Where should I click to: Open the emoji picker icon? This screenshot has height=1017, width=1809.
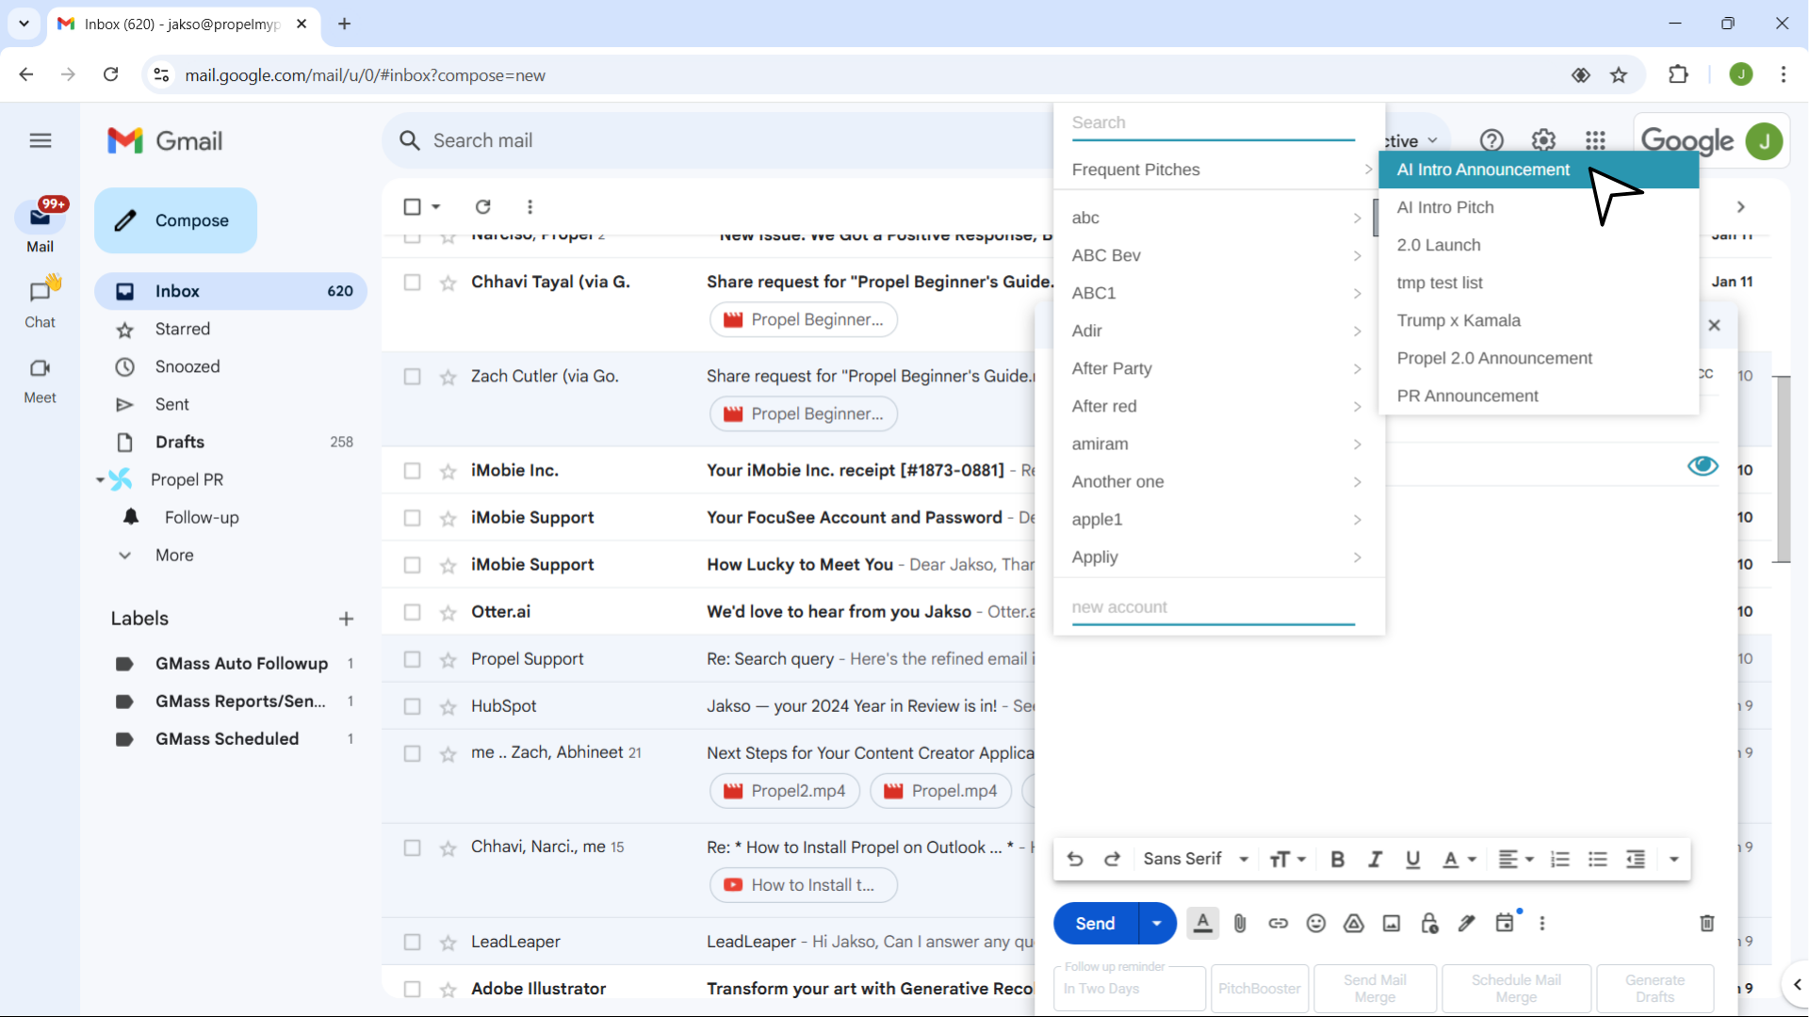[x=1316, y=924]
